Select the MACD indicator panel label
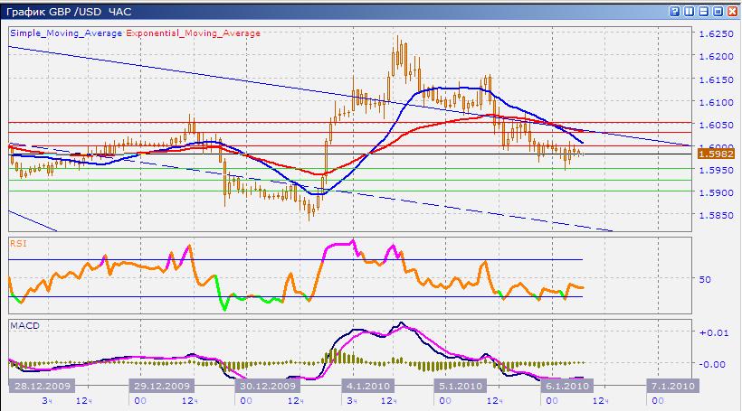This screenshot has width=742, height=411. click(x=22, y=323)
